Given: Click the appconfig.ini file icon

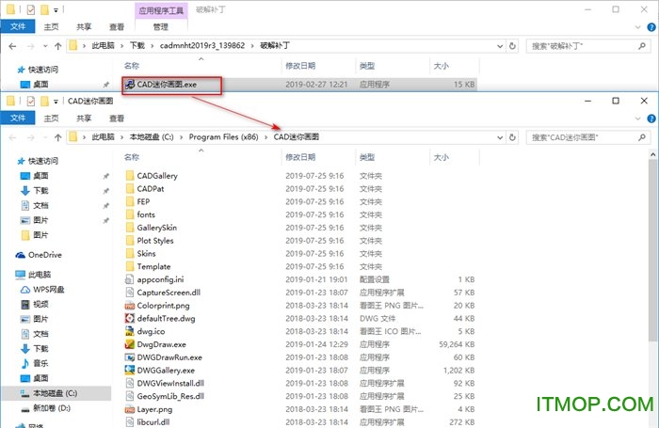Looking at the screenshot, I should click(x=130, y=279).
